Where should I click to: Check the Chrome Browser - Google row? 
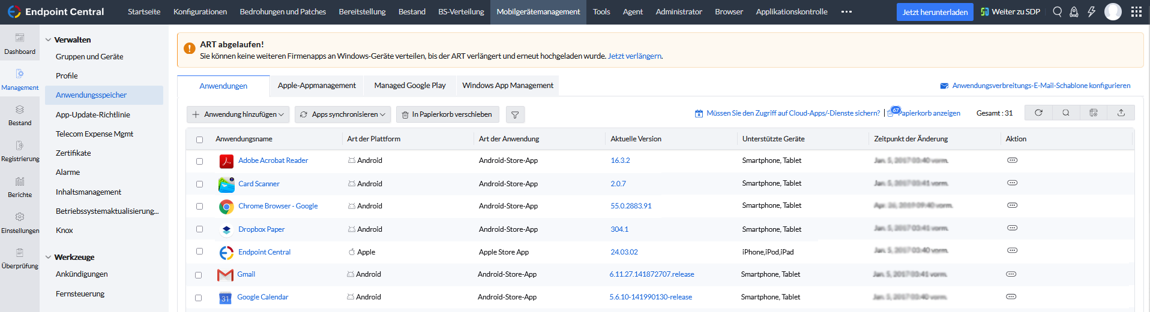199,207
